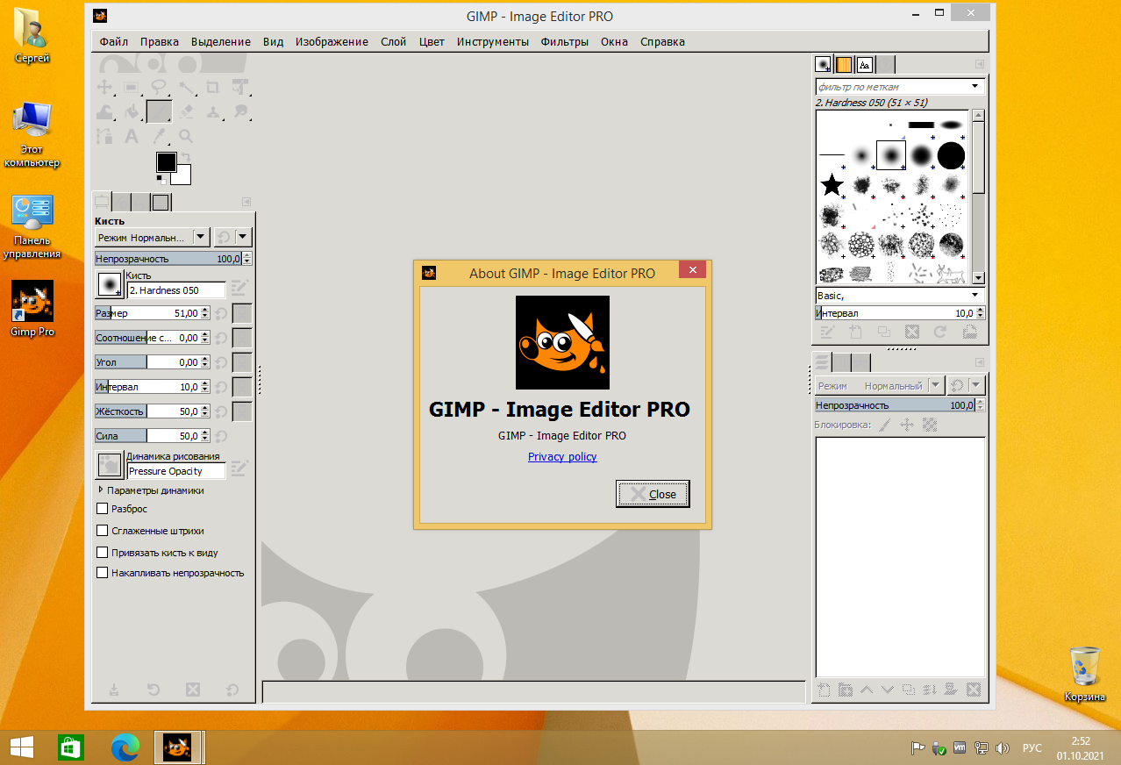Select the Bucket Fill tool
Screen dimensions: 1121x765
pyautogui.click(x=132, y=111)
